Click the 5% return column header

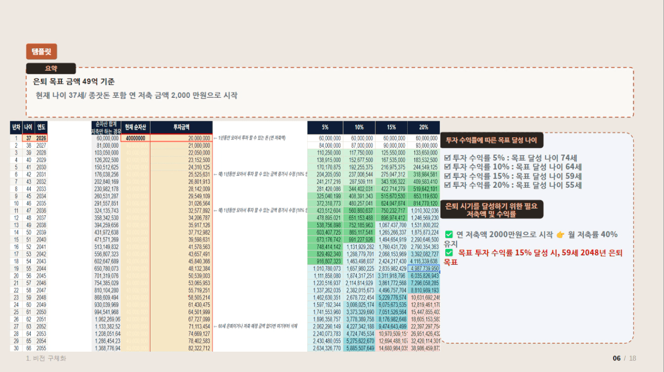(325, 127)
